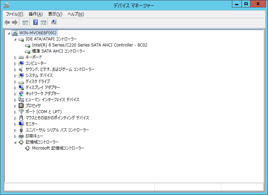The width and height of the screenshot is (268, 195).
Task: Click the computer icon beside WIN-MVO6E8F09IJ
Action: 15,33
